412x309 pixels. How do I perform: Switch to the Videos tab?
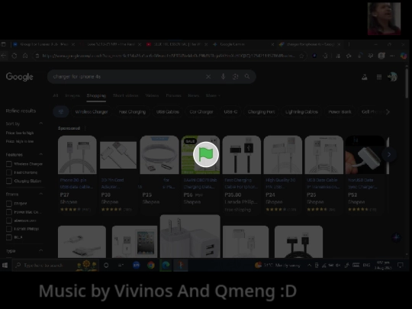click(152, 95)
